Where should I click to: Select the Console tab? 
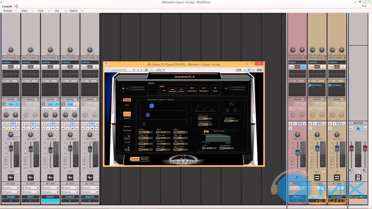[x=7, y=6]
